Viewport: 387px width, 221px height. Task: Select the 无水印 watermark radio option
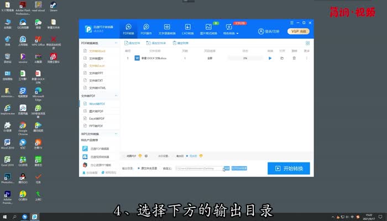(x=187, y=156)
